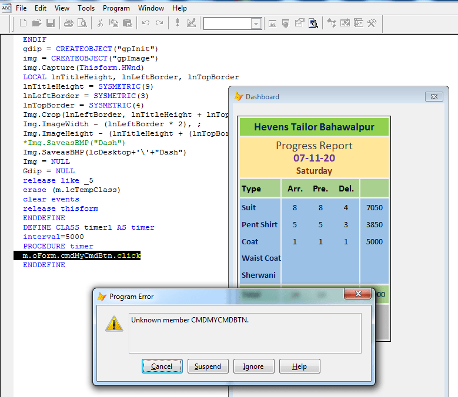Click the Class Browser toolbar icon

[x=332, y=23]
